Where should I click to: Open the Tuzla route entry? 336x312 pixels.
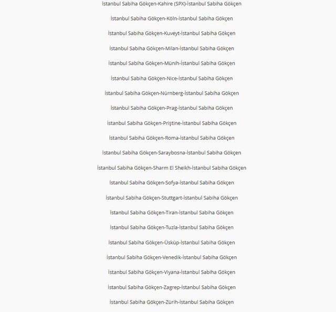tap(172, 227)
